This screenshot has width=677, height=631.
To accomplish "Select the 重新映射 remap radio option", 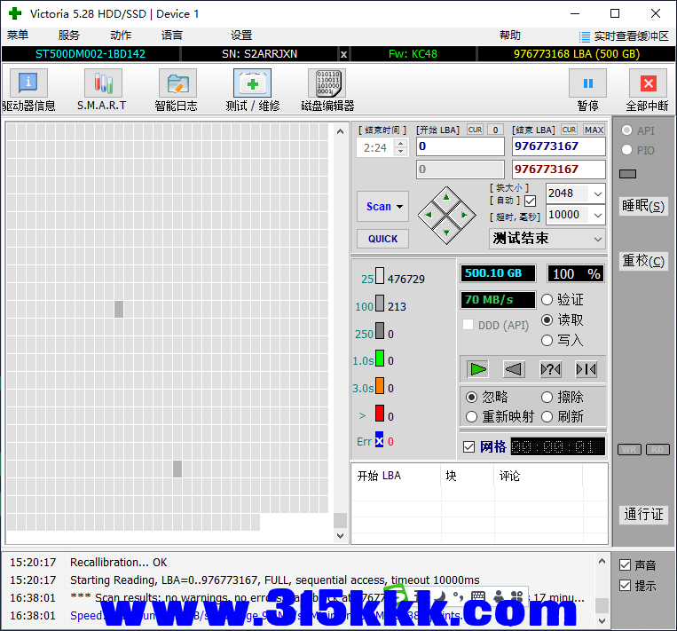I will (473, 416).
